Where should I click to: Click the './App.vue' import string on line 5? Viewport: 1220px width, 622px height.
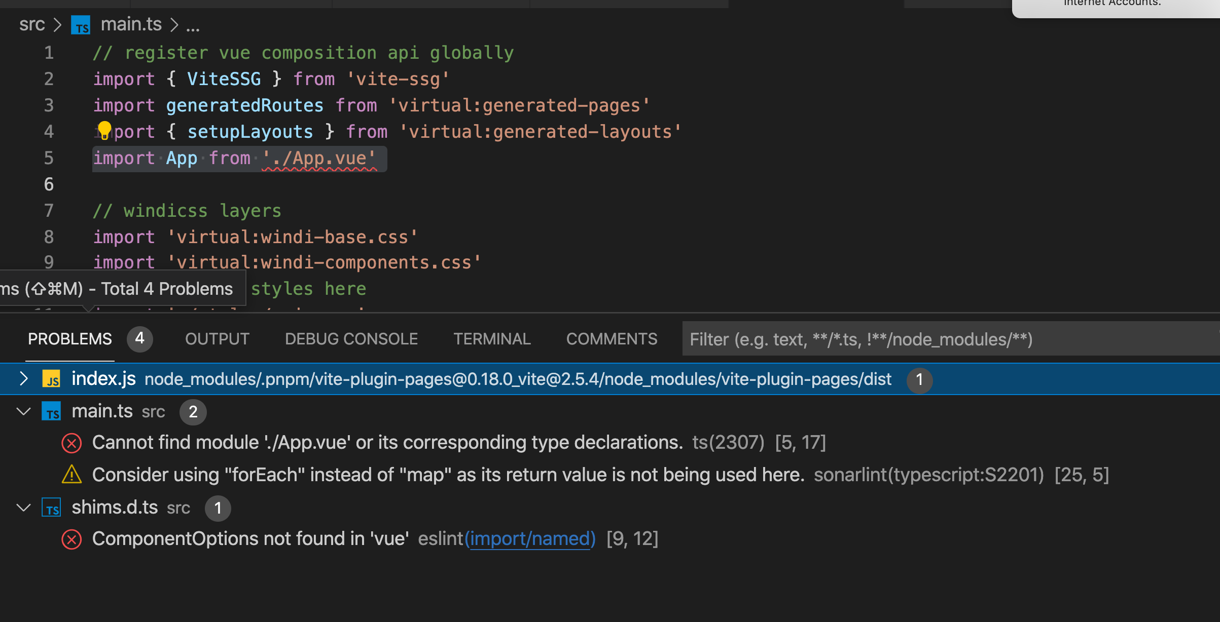tap(319, 158)
